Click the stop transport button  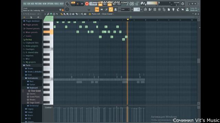[82, 4]
